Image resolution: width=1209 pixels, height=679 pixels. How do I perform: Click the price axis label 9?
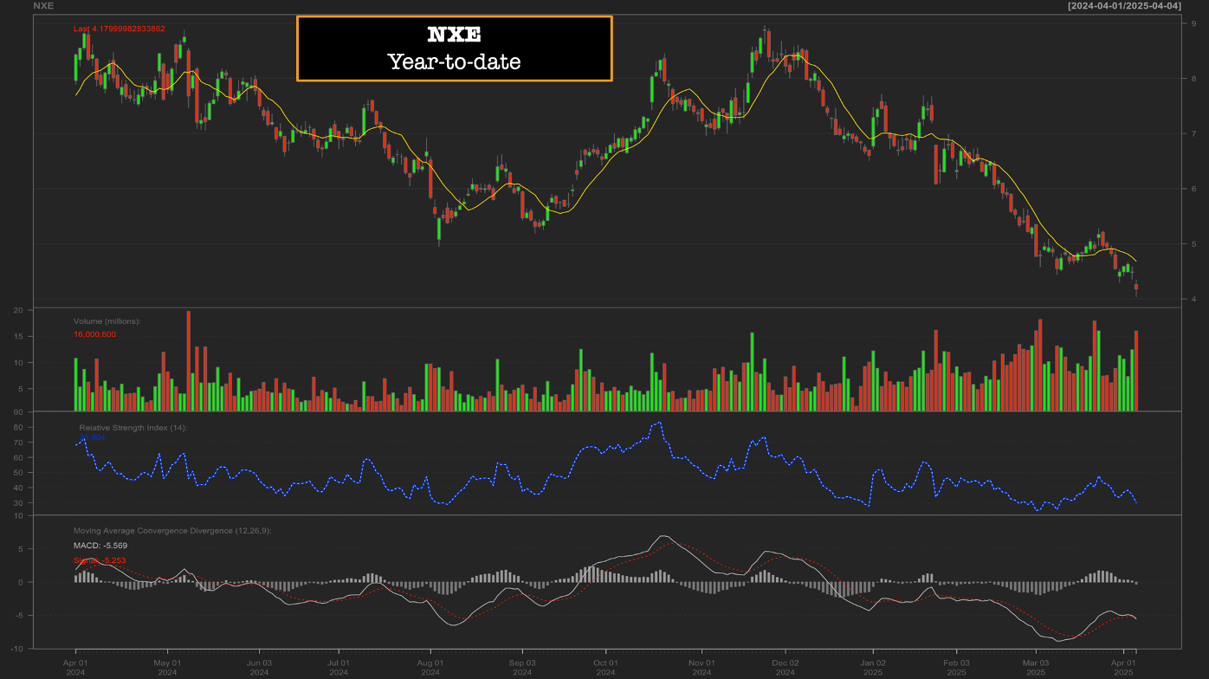[x=1193, y=23]
